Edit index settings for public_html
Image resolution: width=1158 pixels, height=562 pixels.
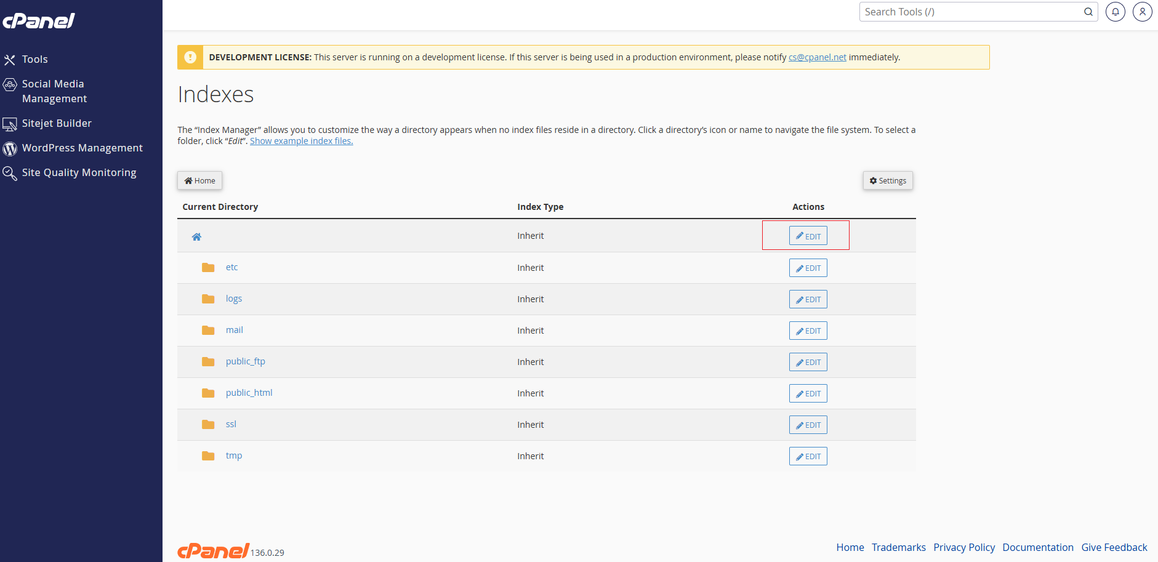[808, 393]
